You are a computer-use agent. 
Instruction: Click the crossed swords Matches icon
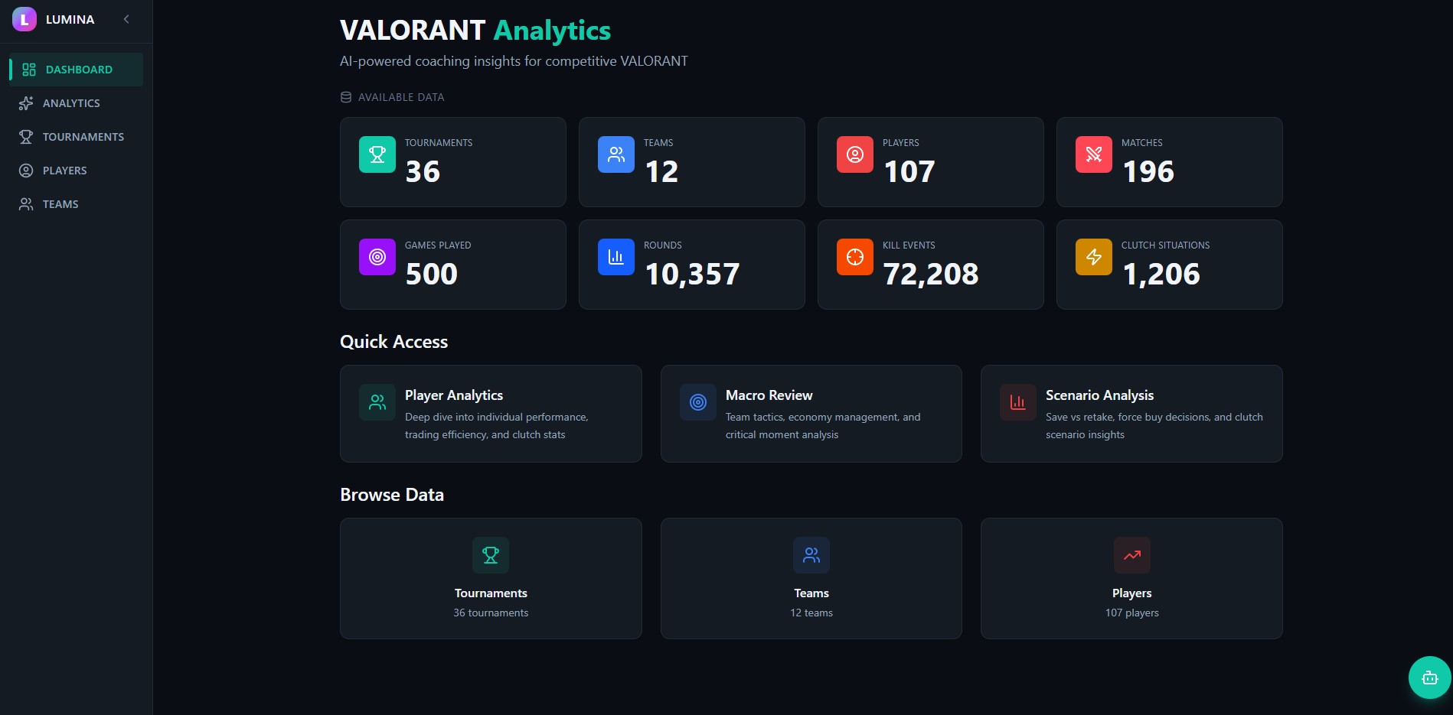click(x=1094, y=154)
